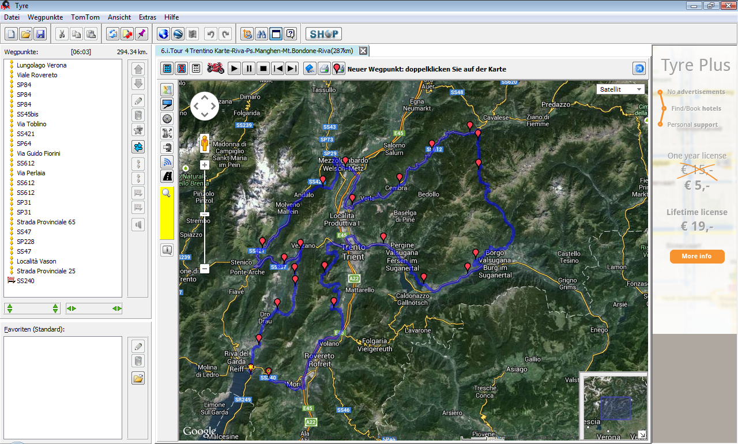Click the SHOP button
Screen dimensions: 738x444
323,34
